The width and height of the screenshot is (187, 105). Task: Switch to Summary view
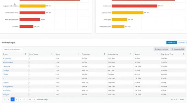click(172, 43)
